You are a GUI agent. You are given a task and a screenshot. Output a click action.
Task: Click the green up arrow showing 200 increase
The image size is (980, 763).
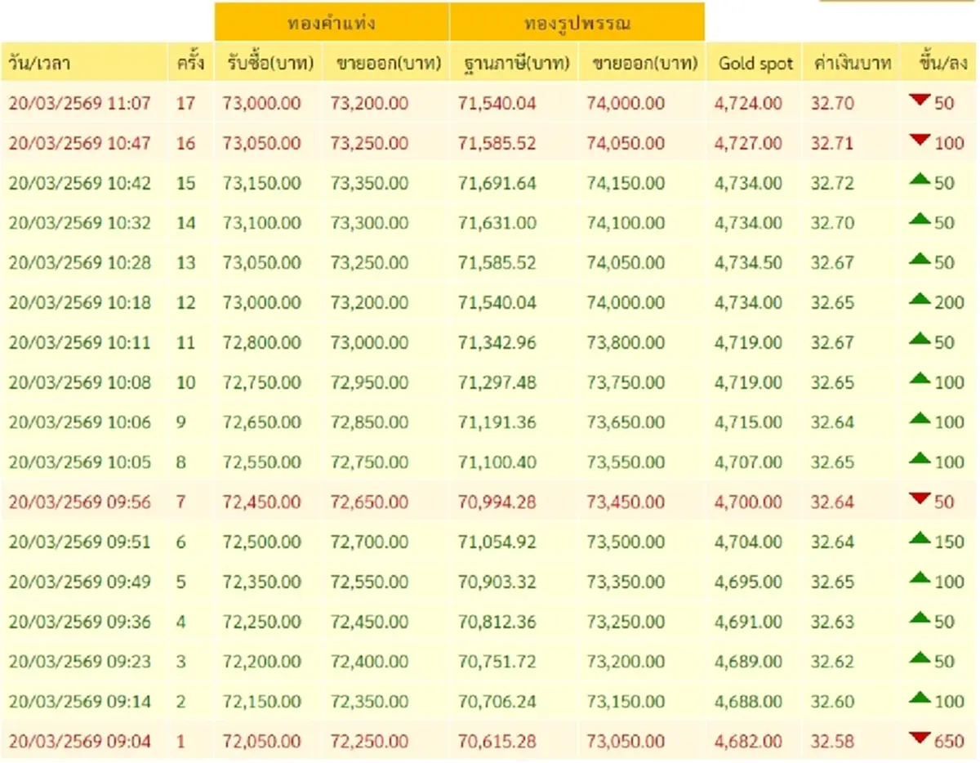tap(921, 298)
